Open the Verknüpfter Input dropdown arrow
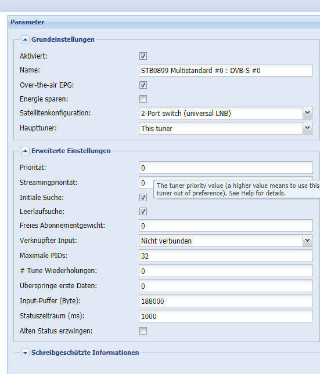 point(308,241)
